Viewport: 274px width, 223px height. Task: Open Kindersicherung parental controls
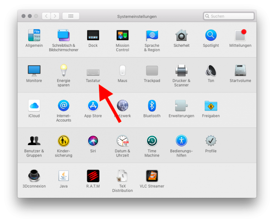point(64,141)
